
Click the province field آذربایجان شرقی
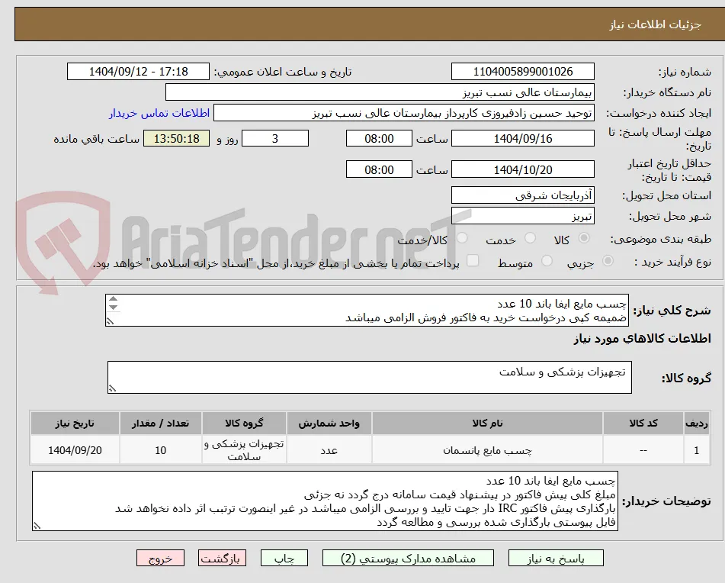pos(522,195)
